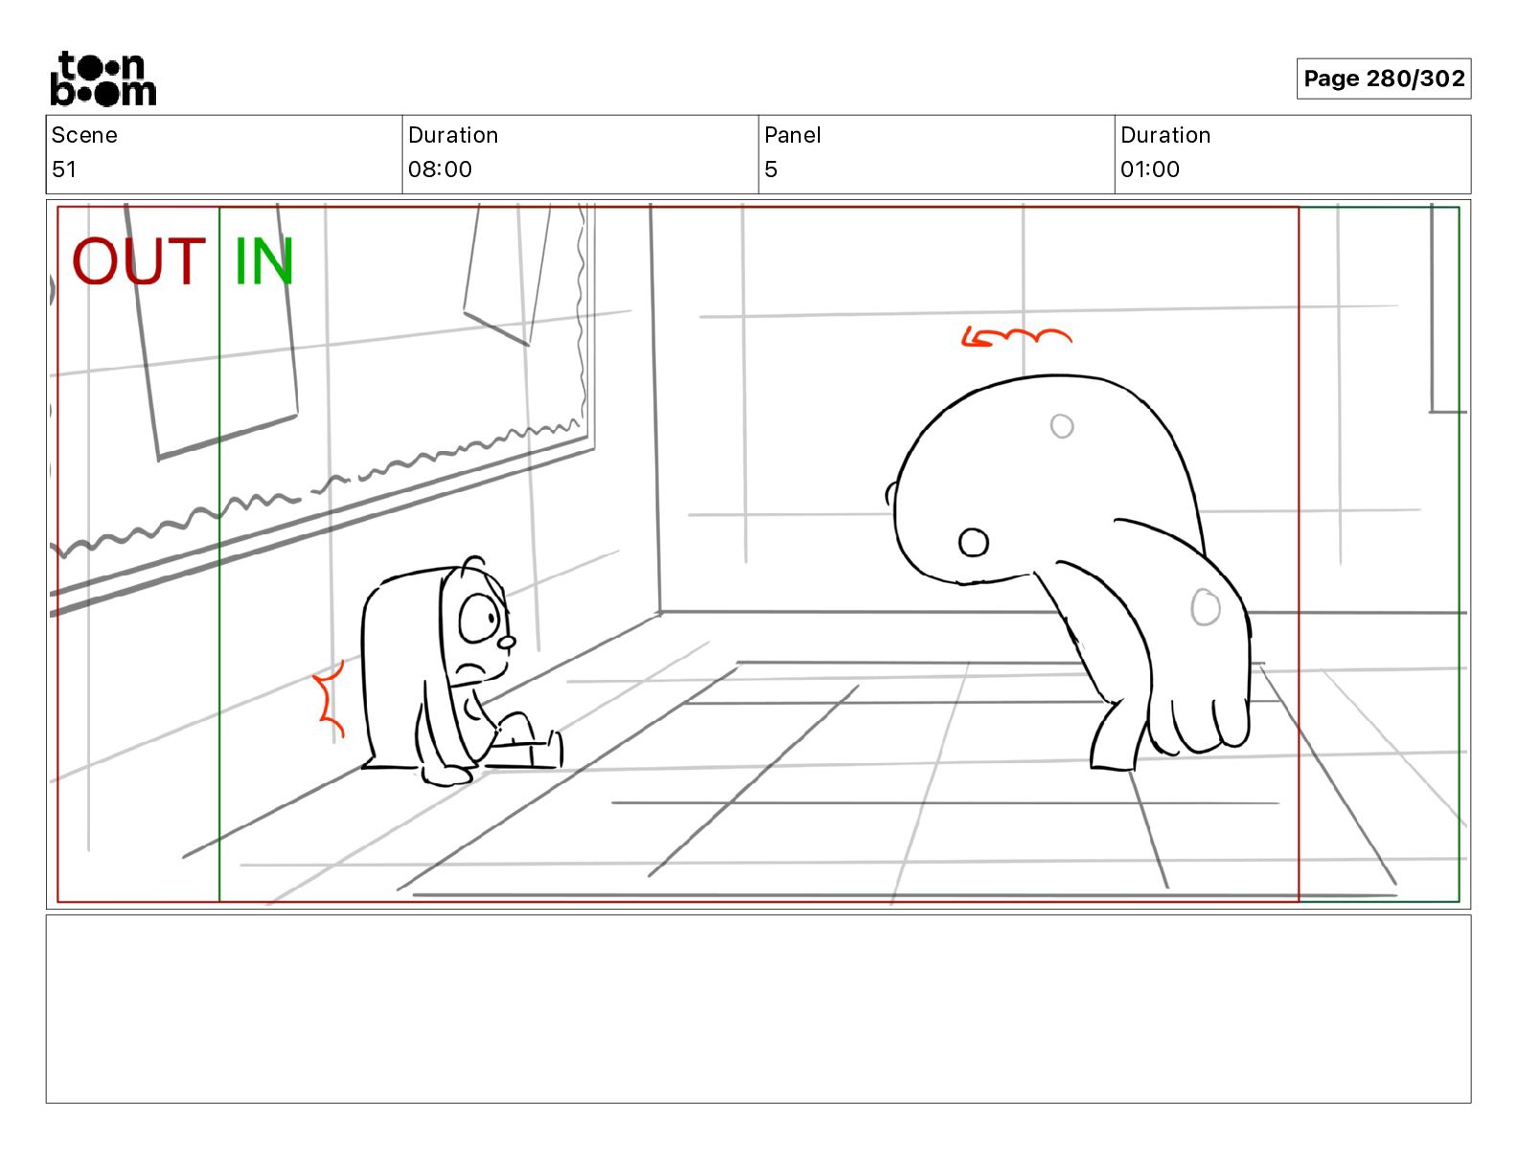Image resolution: width=1517 pixels, height=1172 pixels.
Task: Click the red motion arrow above large creature
Action: click(x=1016, y=337)
